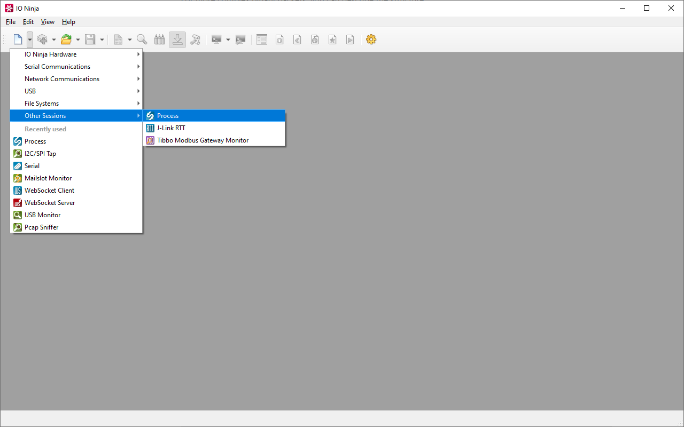Open the save options dropdown arrow

pyautogui.click(x=102, y=39)
